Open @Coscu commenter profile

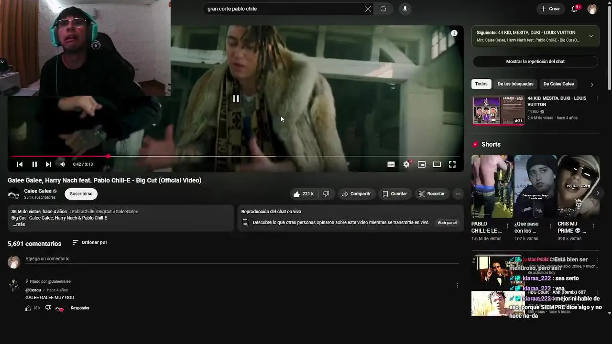pos(33,290)
